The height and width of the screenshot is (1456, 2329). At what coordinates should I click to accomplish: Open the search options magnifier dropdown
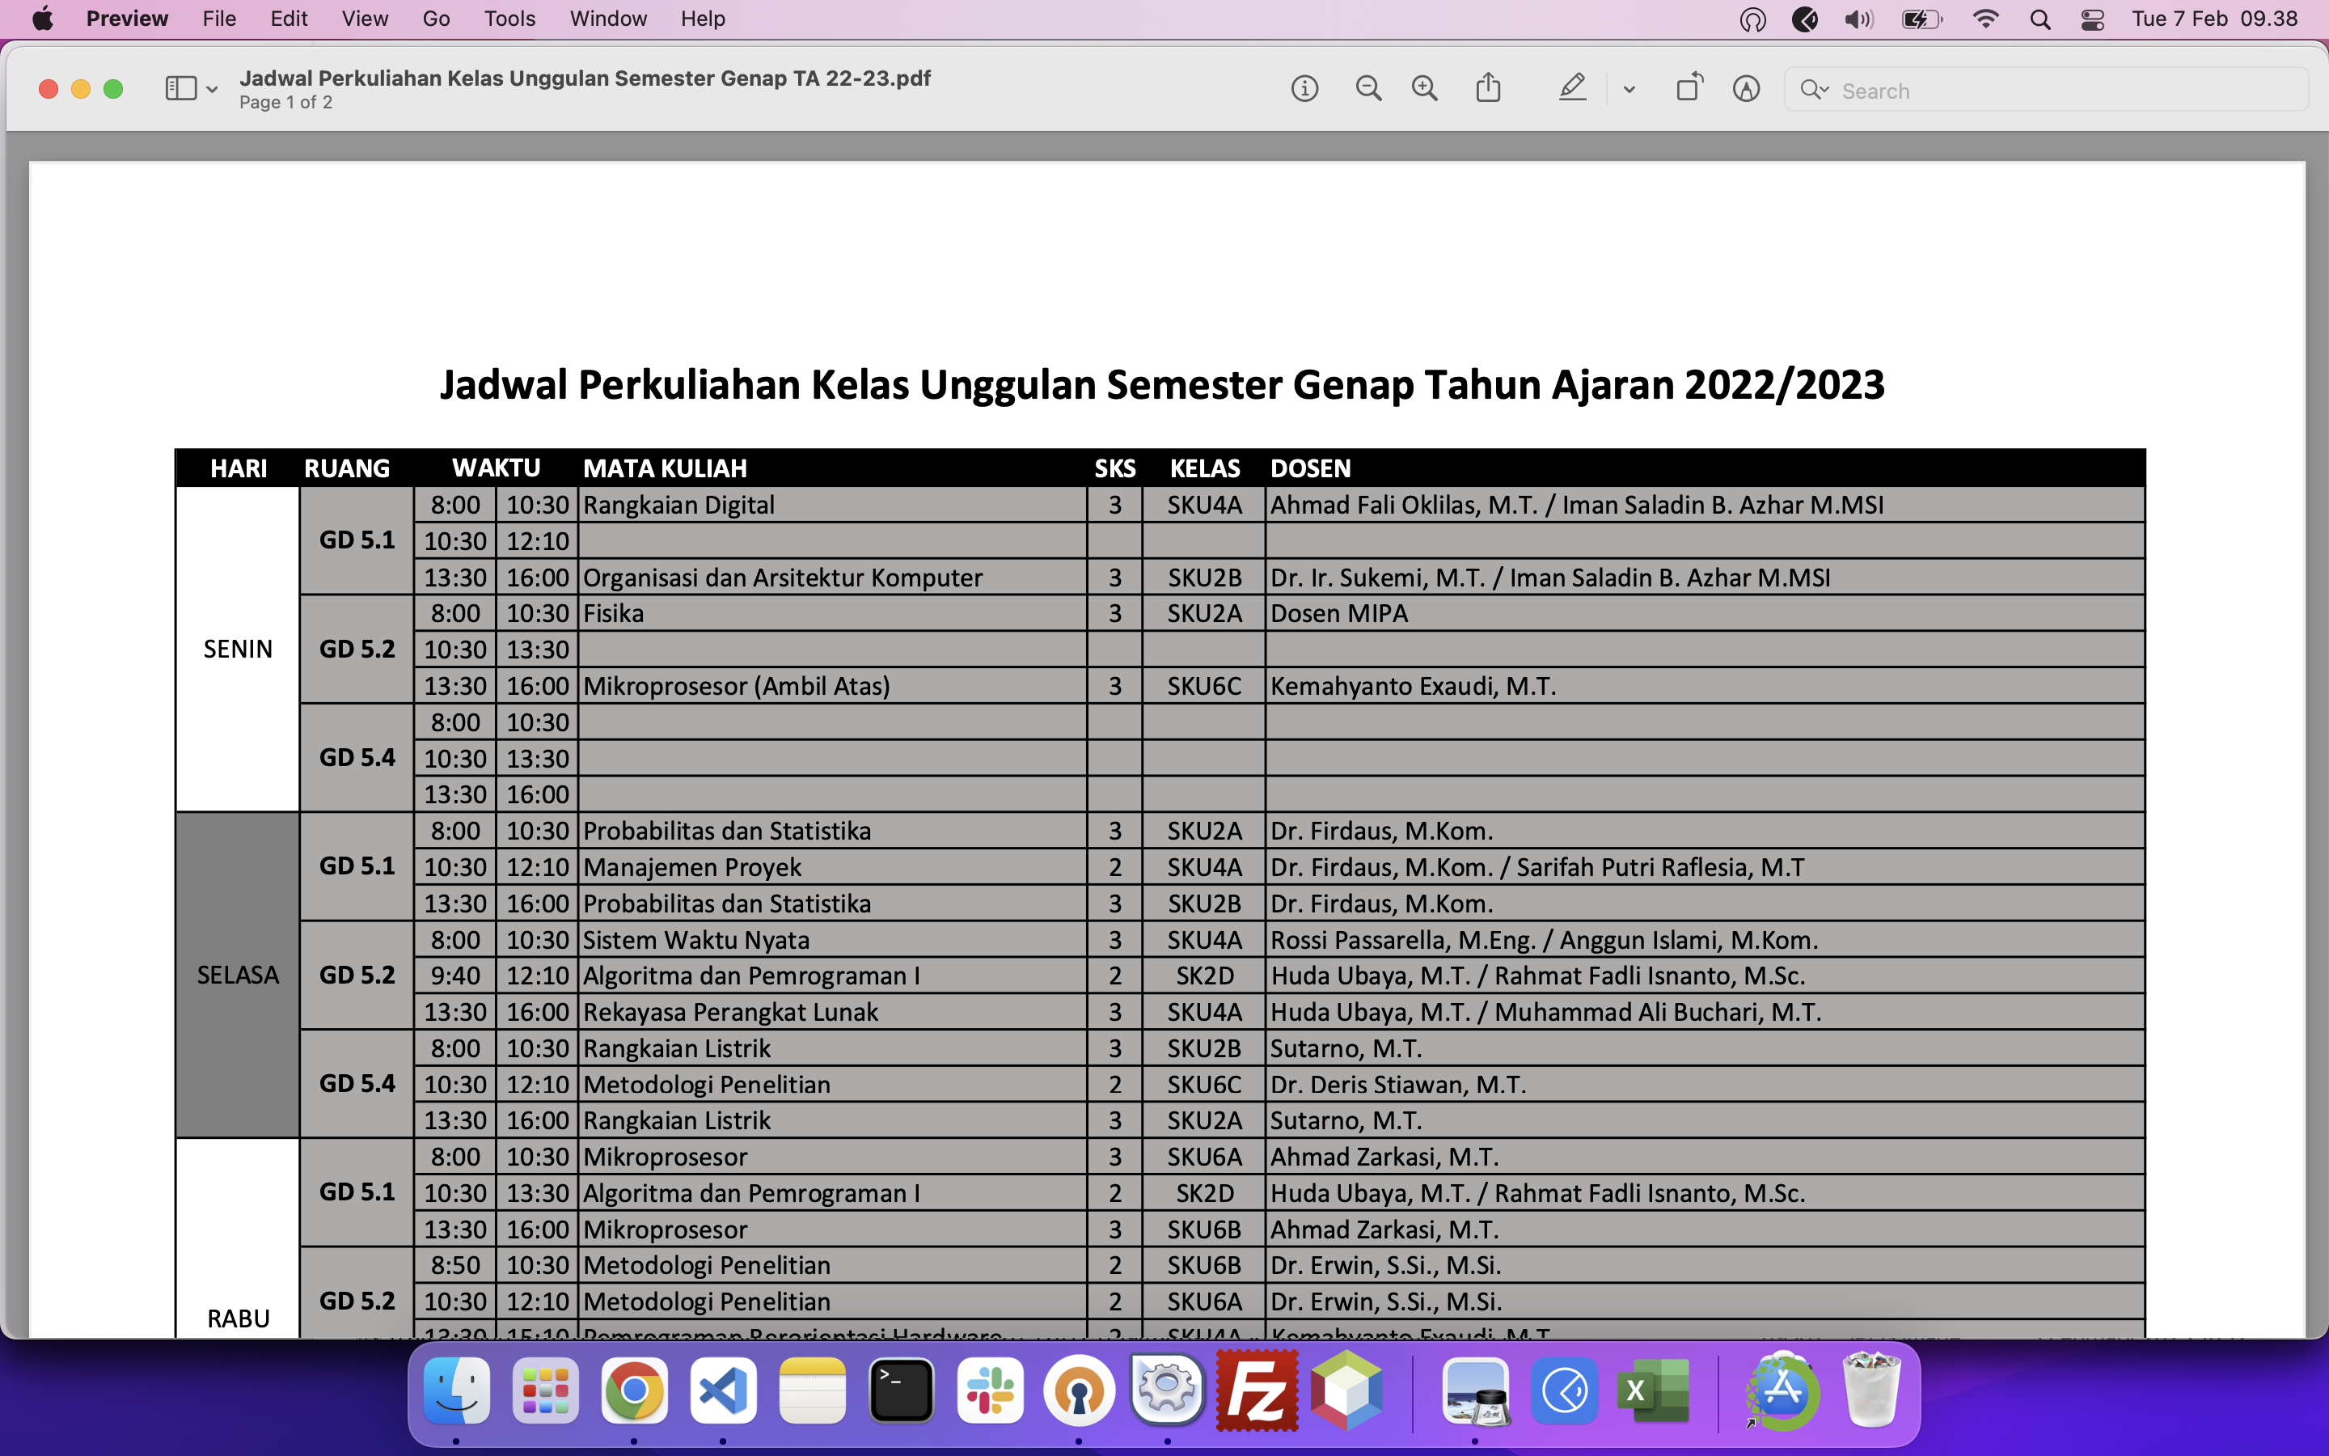click(x=1814, y=90)
